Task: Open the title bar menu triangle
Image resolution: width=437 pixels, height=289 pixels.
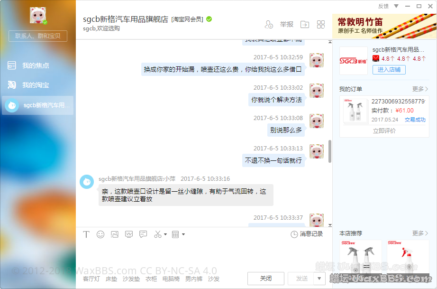Action: pos(396,6)
